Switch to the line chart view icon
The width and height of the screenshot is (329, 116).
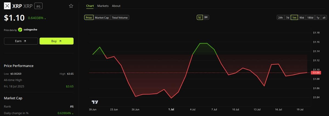[200, 18]
